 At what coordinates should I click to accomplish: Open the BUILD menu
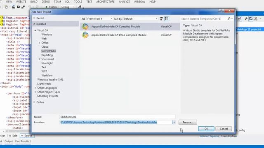coord(34,2)
